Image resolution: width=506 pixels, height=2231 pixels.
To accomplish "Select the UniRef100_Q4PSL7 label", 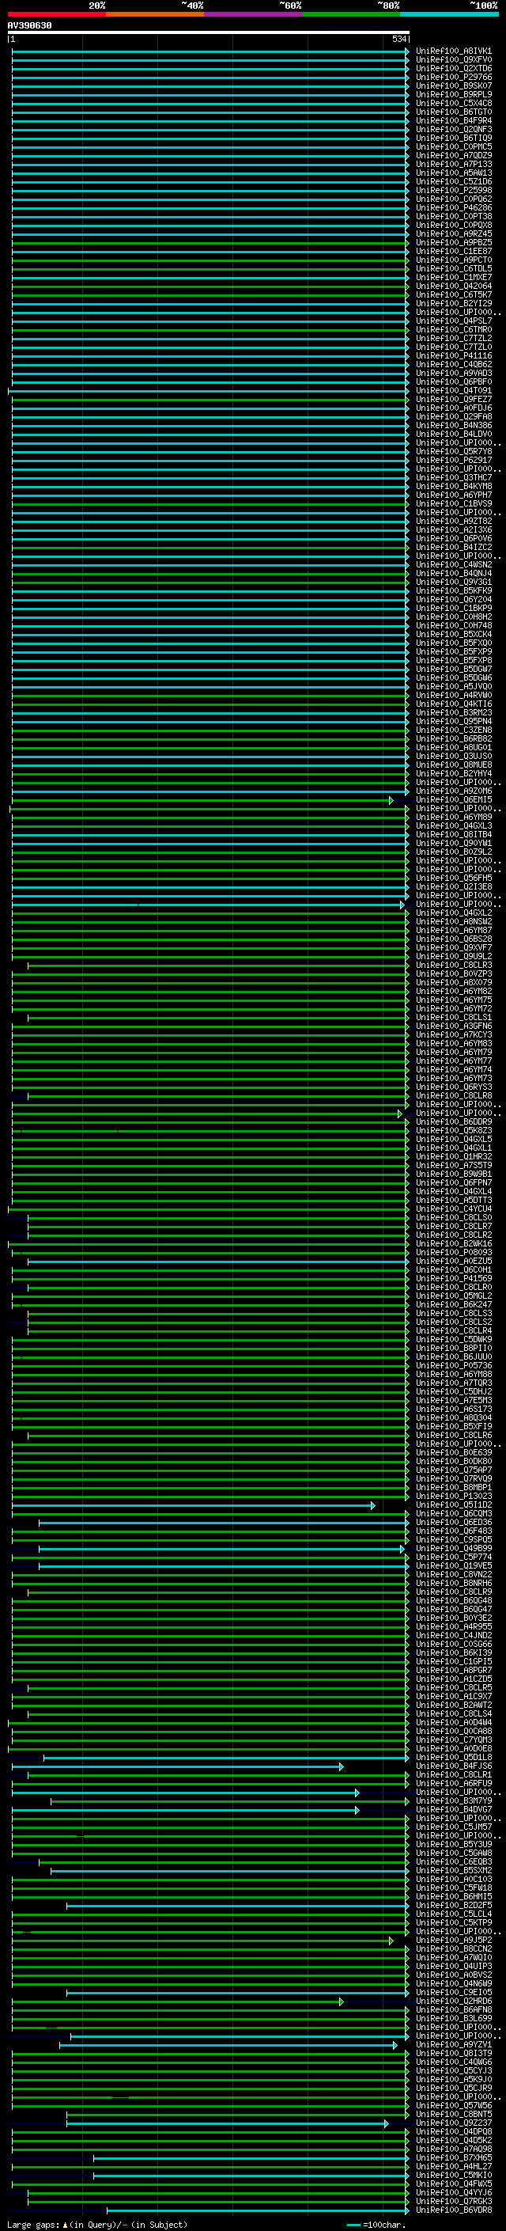I will 453,321.
